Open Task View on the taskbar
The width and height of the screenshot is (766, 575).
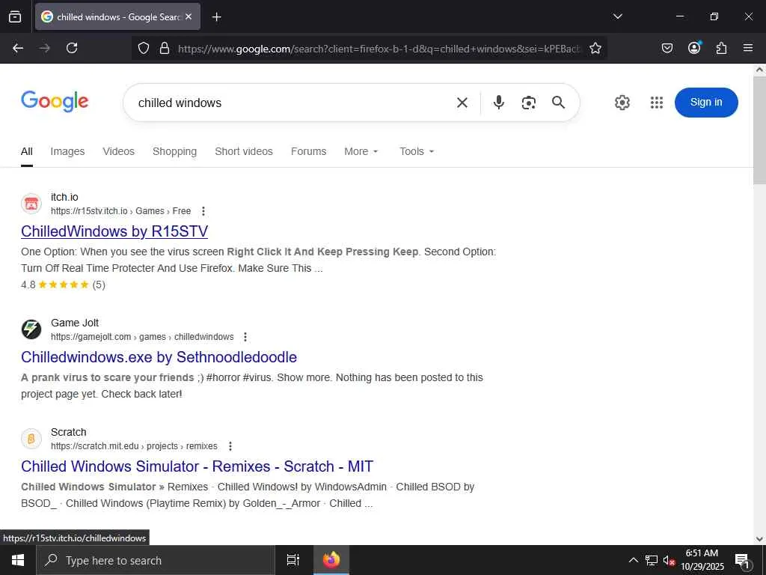293,560
